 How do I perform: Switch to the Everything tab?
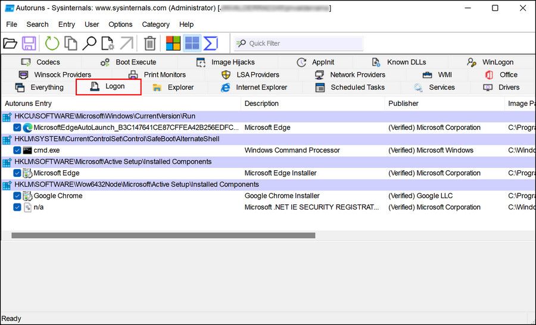point(39,87)
